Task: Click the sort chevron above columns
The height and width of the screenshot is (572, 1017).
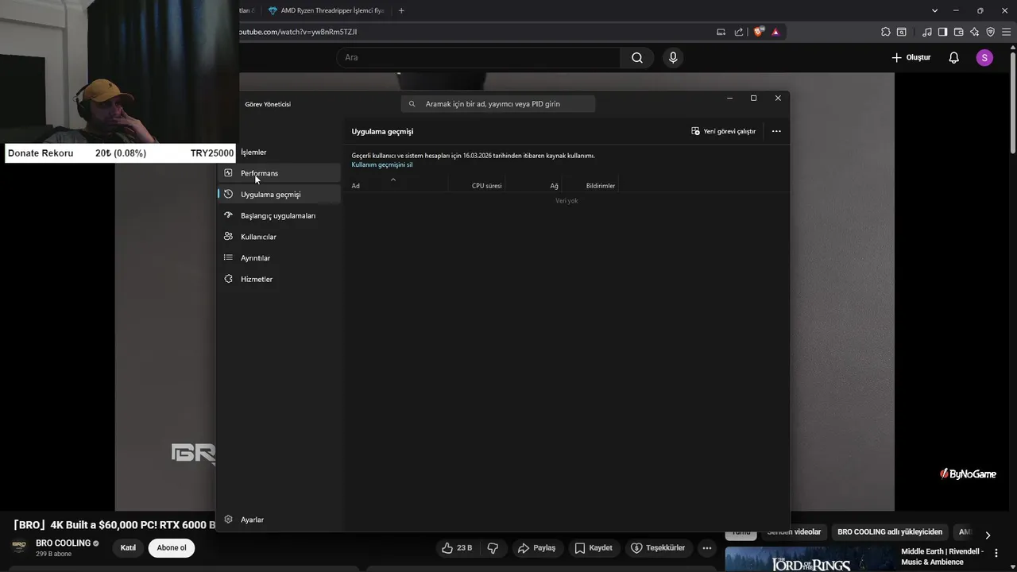Action: (x=392, y=180)
